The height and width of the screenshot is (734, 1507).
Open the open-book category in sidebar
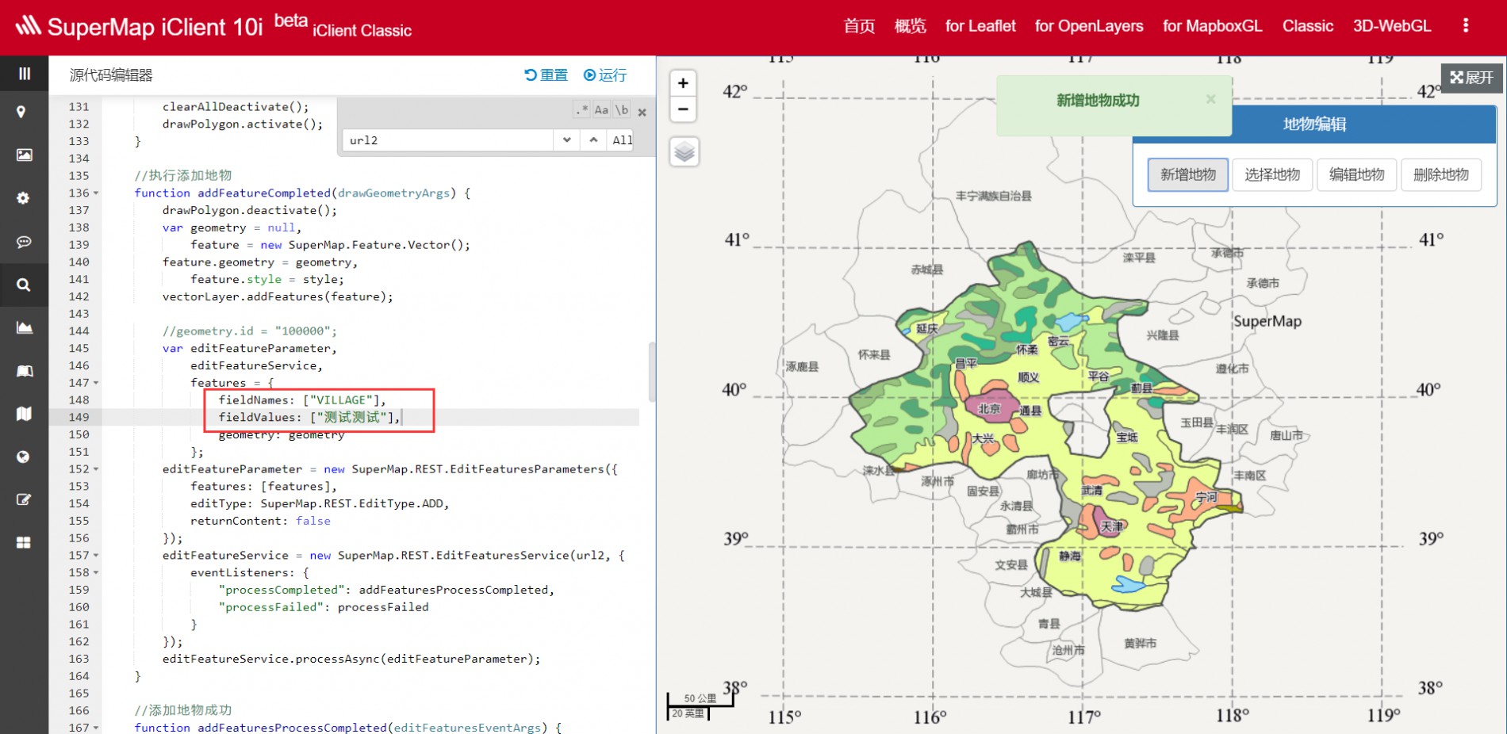click(x=25, y=371)
